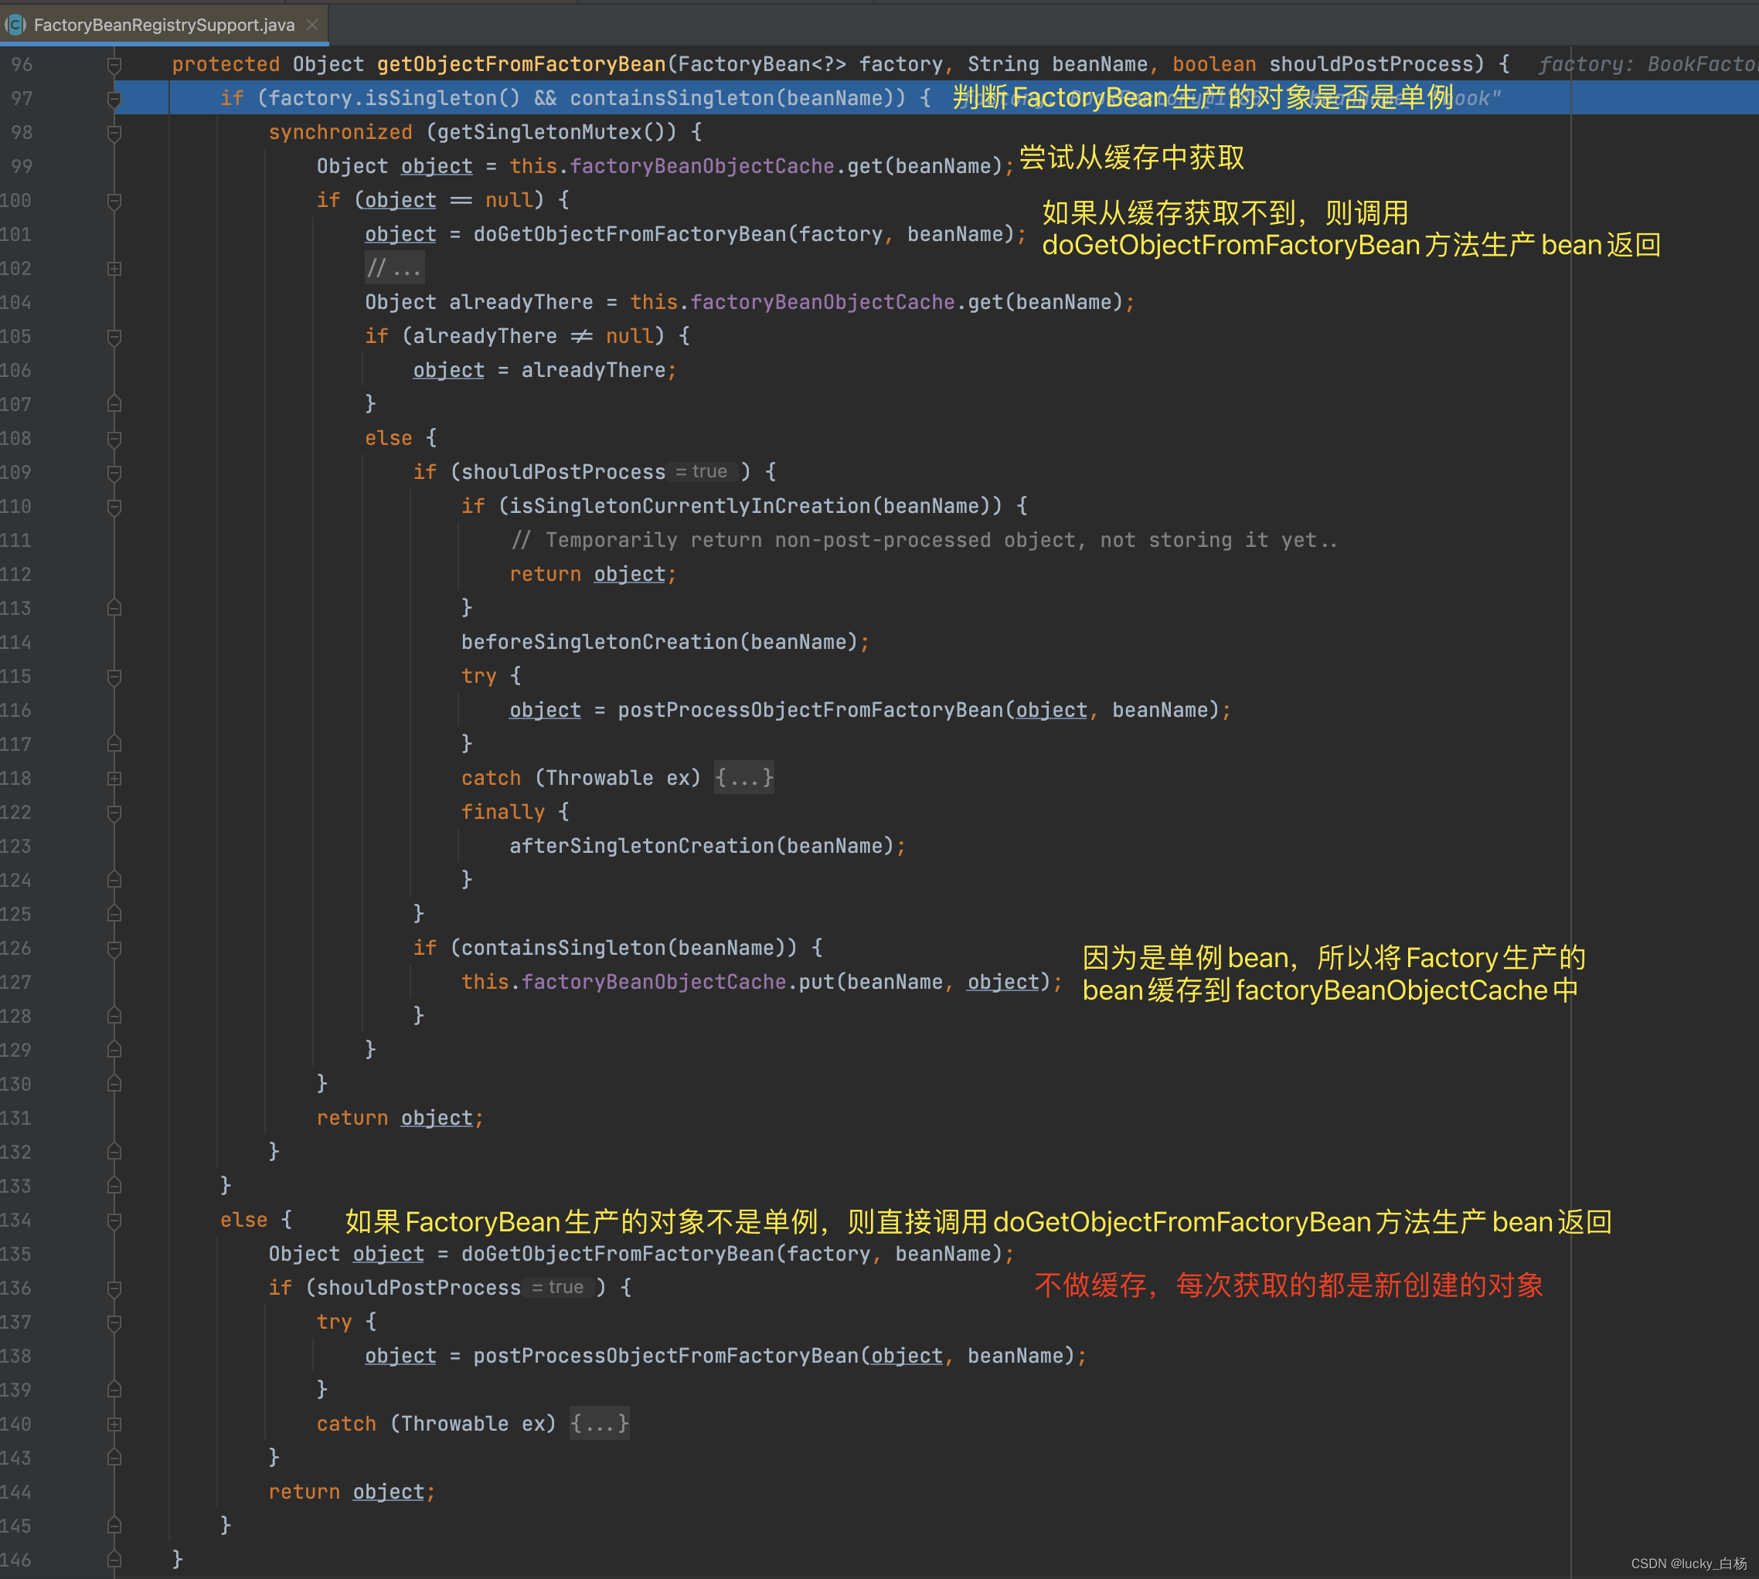The width and height of the screenshot is (1759, 1579).
Task: Expand the folded catch marker at line 140
Action: point(114,1424)
